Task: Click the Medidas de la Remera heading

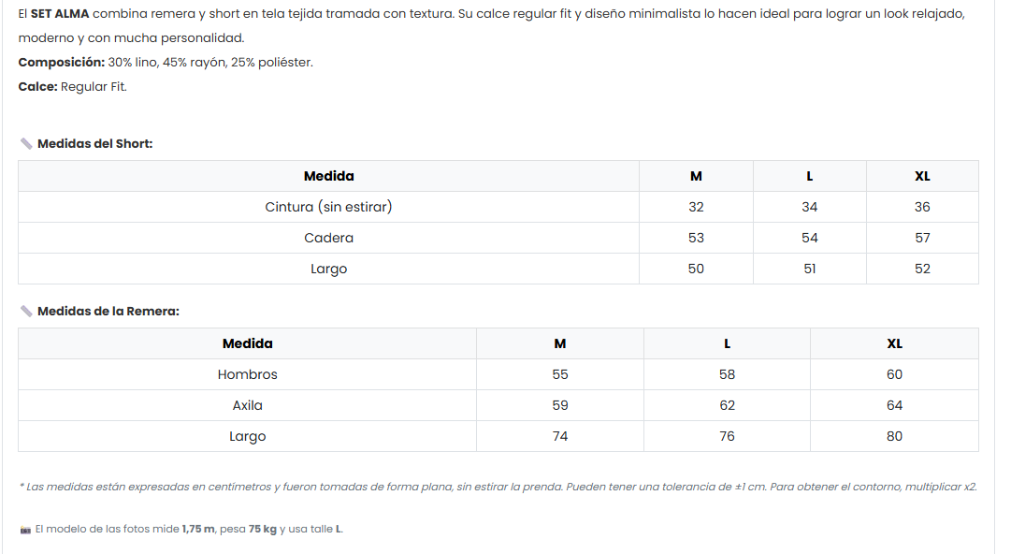Action: click(108, 312)
